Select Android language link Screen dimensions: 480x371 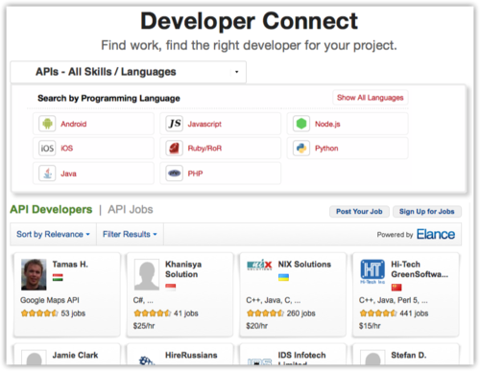point(74,124)
